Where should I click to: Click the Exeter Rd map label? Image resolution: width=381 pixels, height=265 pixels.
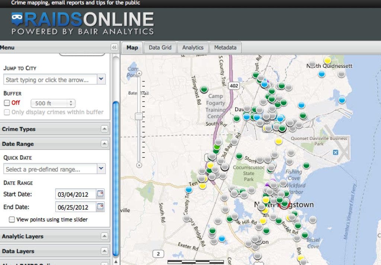click(x=188, y=246)
